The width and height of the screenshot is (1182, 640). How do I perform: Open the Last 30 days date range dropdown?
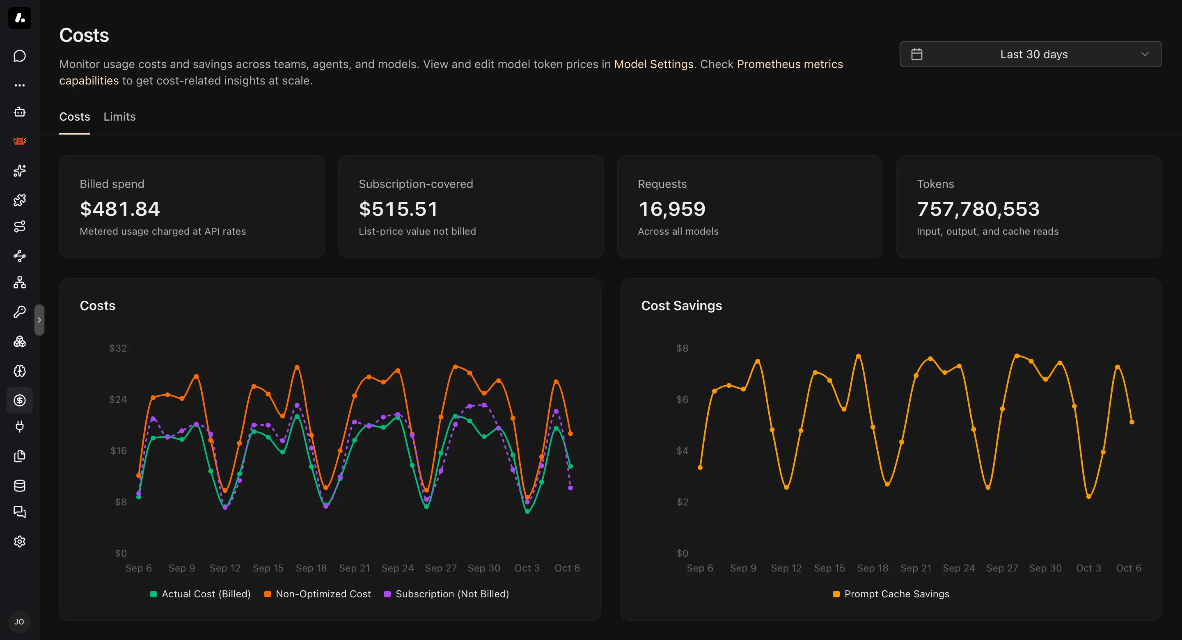(x=1031, y=54)
